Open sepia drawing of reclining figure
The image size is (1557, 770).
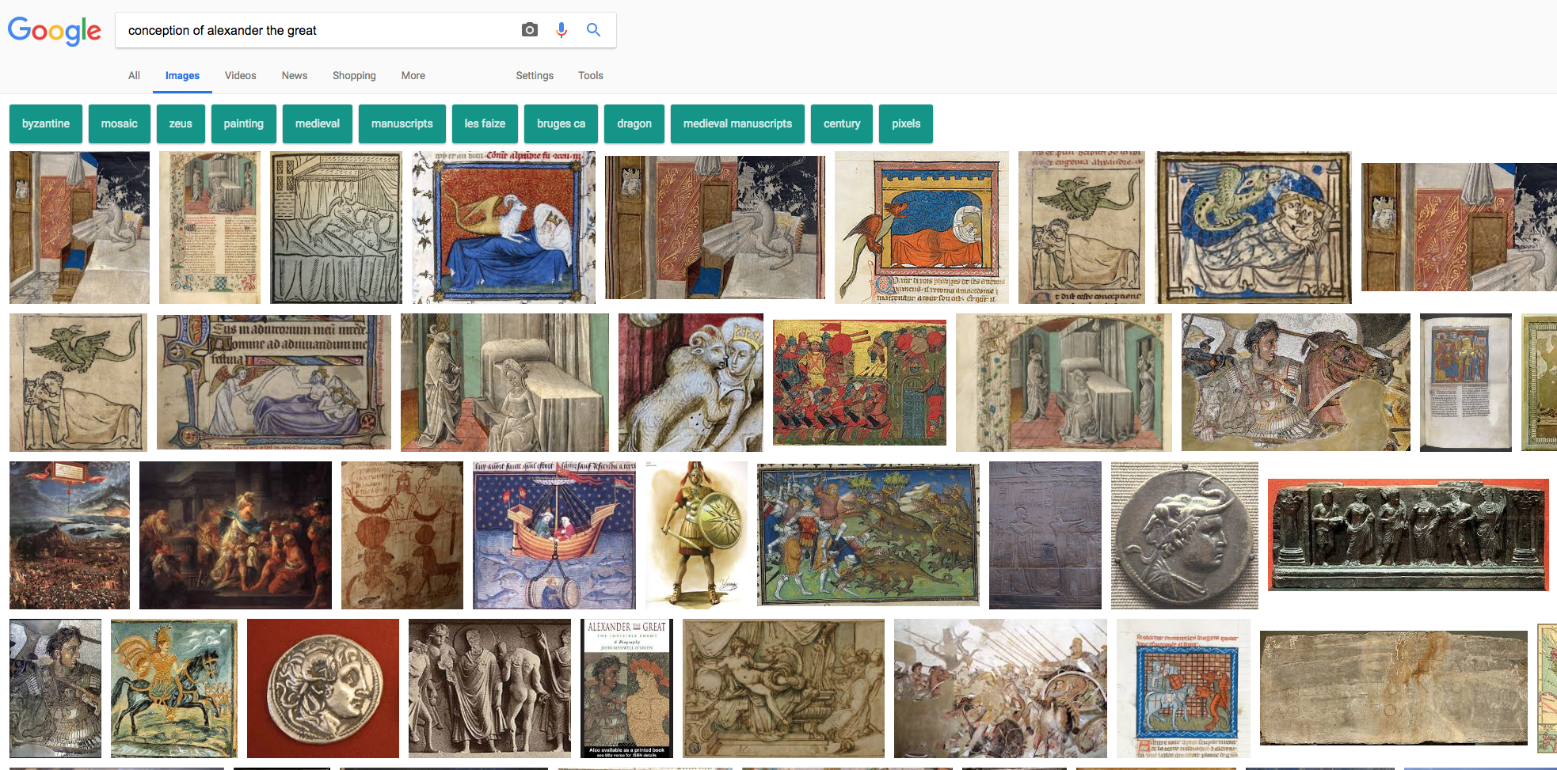point(783,688)
